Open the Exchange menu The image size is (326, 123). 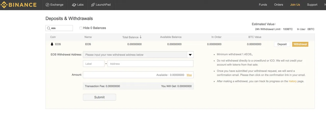pos(55,5)
